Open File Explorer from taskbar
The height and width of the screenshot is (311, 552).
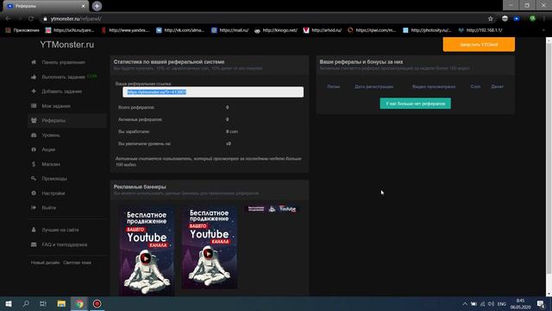(x=61, y=303)
